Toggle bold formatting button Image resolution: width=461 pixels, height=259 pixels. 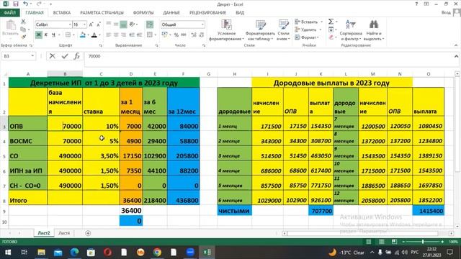pyautogui.click(x=38, y=35)
